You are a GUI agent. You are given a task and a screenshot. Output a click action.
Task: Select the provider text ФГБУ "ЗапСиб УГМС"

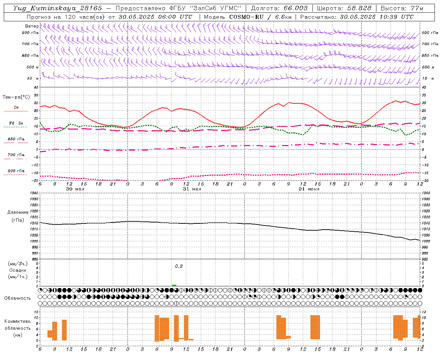[x=205, y=8]
